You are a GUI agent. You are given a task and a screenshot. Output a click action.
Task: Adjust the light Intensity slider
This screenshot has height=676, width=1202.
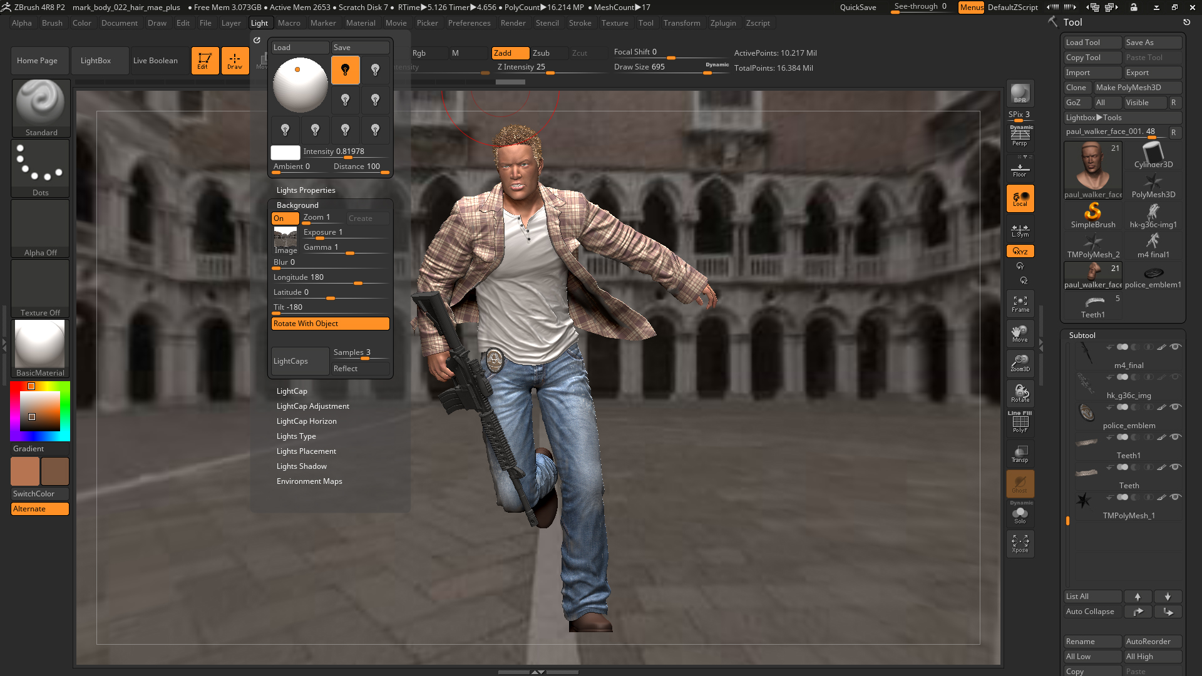pos(346,151)
